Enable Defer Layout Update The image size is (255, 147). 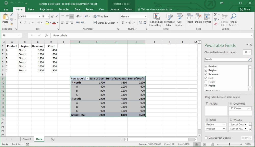[206, 138]
